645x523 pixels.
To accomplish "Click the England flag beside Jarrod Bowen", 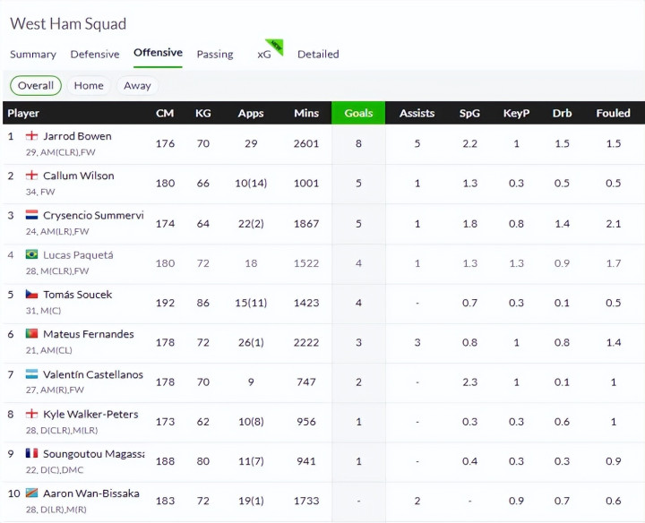I will point(31,136).
